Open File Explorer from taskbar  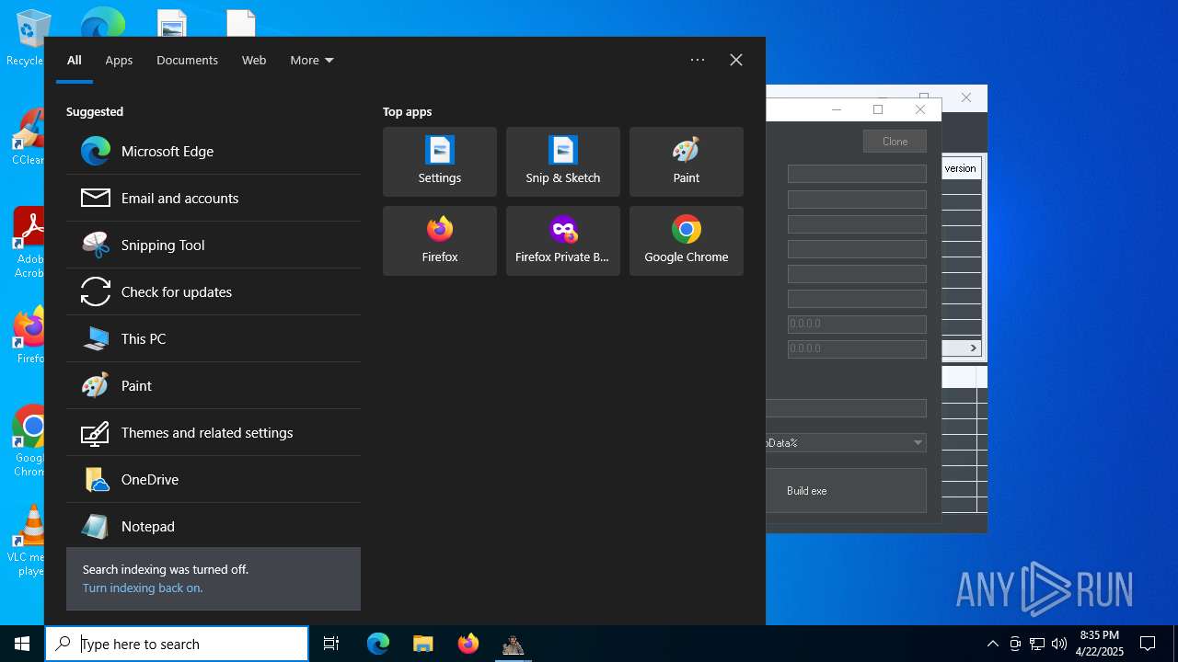tap(422, 644)
